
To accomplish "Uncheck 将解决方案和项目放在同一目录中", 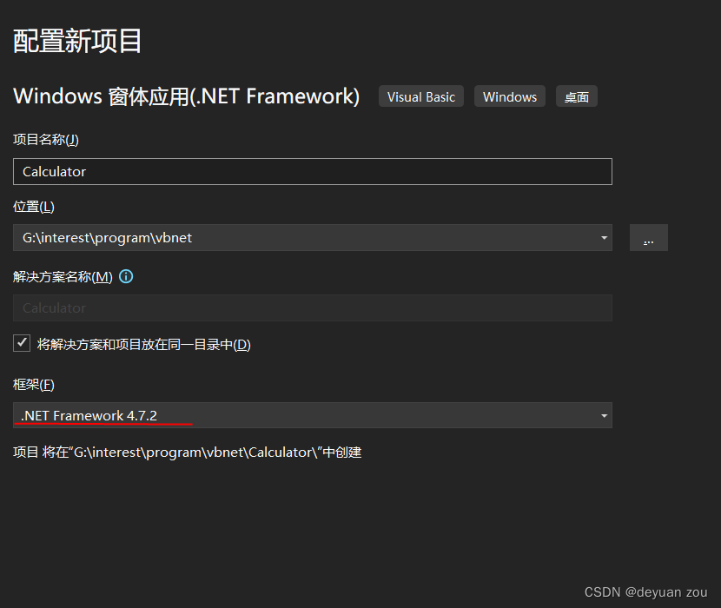I will pyautogui.click(x=21, y=343).
